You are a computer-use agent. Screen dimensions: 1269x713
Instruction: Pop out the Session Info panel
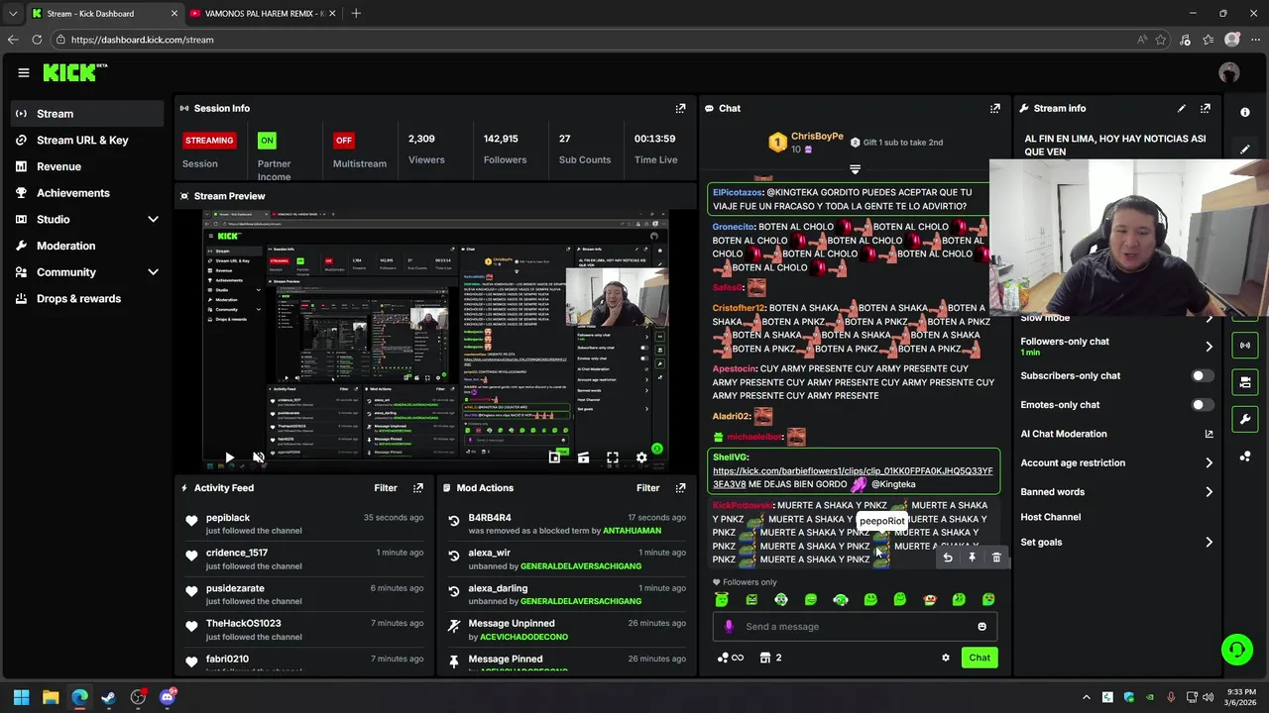click(x=680, y=108)
